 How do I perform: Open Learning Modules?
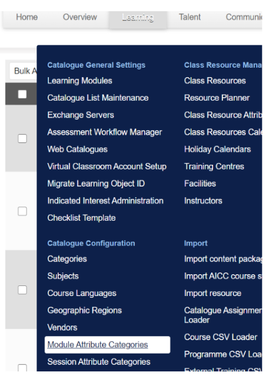[79, 81]
